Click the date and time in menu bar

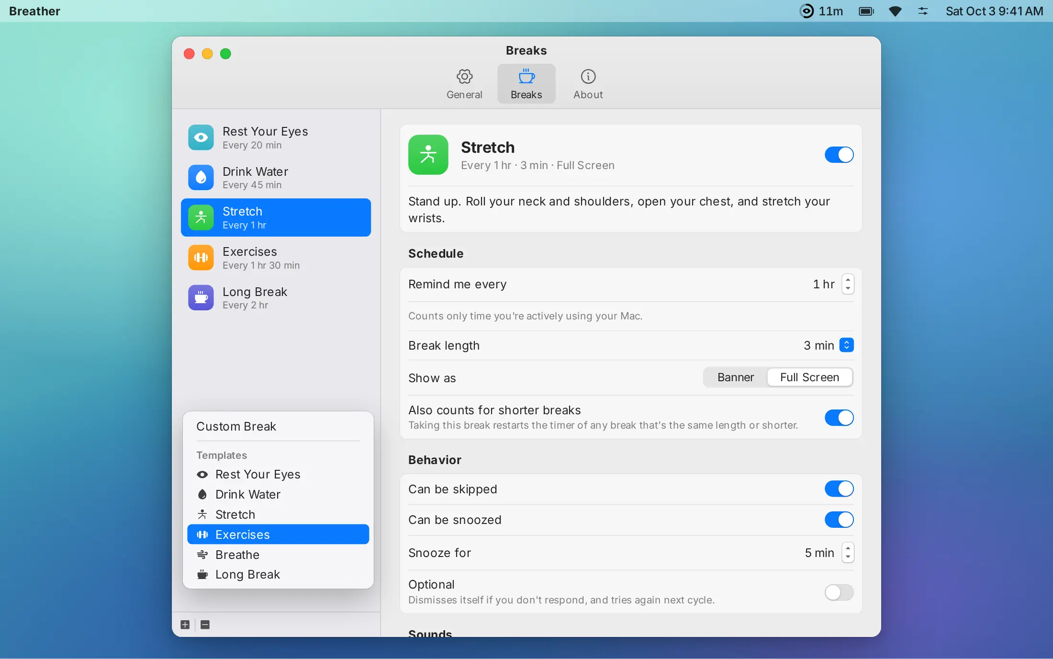point(994,11)
